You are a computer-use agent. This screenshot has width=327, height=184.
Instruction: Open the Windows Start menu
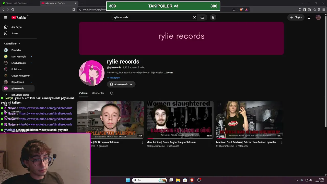(x=128, y=180)
